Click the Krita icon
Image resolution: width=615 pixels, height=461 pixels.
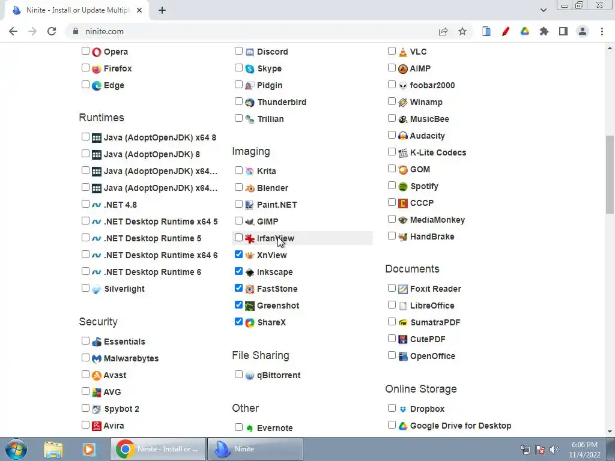250,171
